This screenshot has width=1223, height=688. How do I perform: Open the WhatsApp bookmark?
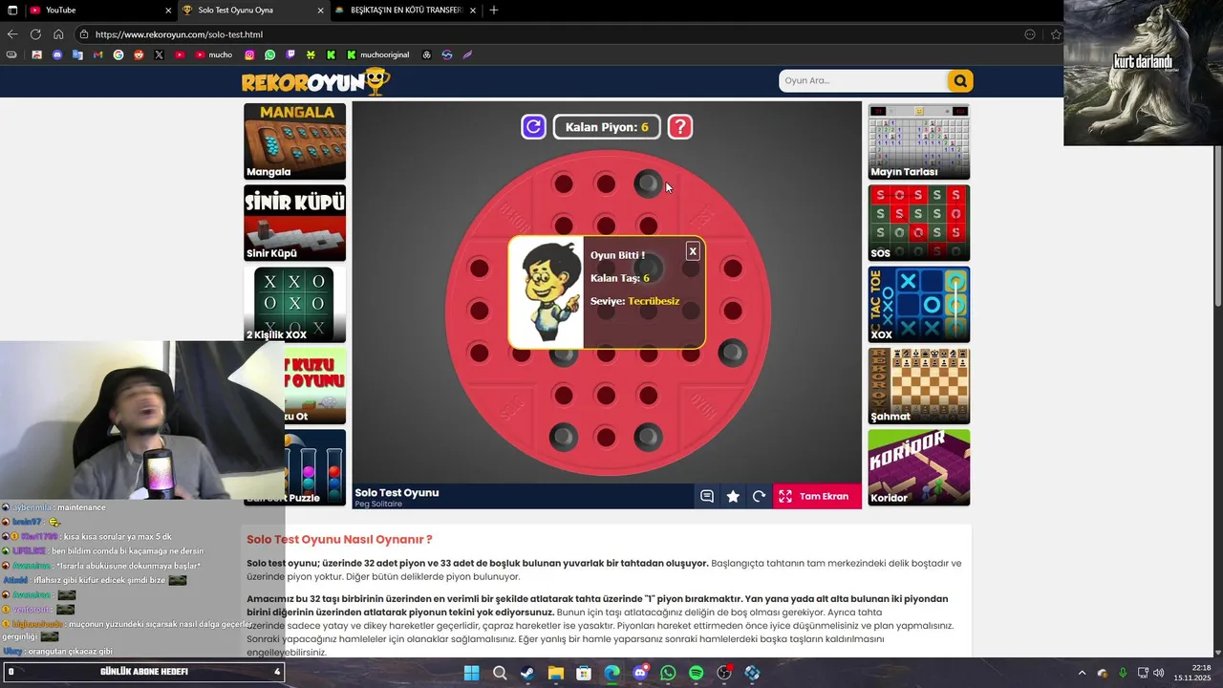269,54
